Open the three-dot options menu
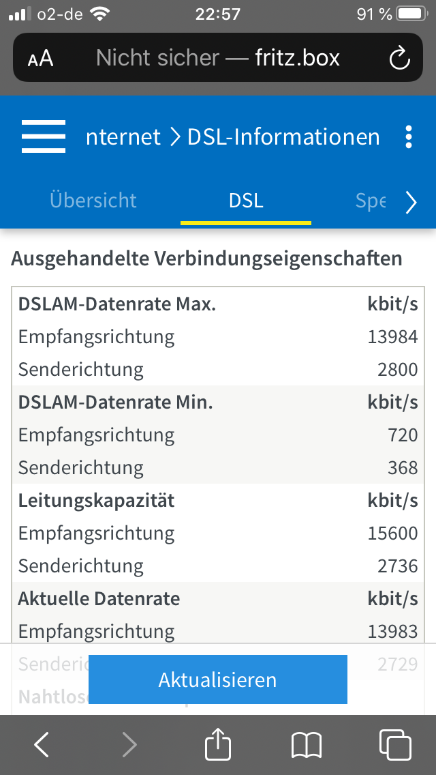Image resolution: width=436 pixels, height=775 pixels. (408, 137)
